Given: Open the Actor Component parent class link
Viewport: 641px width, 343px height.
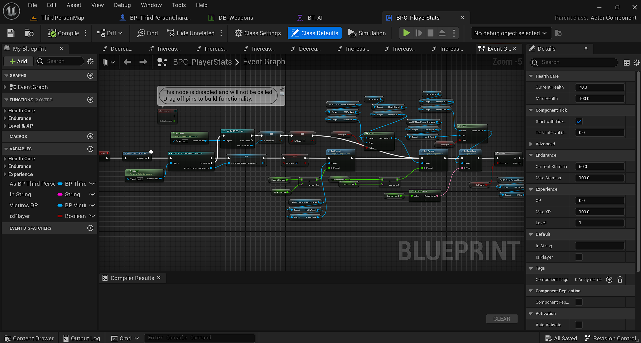Looking at the screenshot, I should coord(614,18).
